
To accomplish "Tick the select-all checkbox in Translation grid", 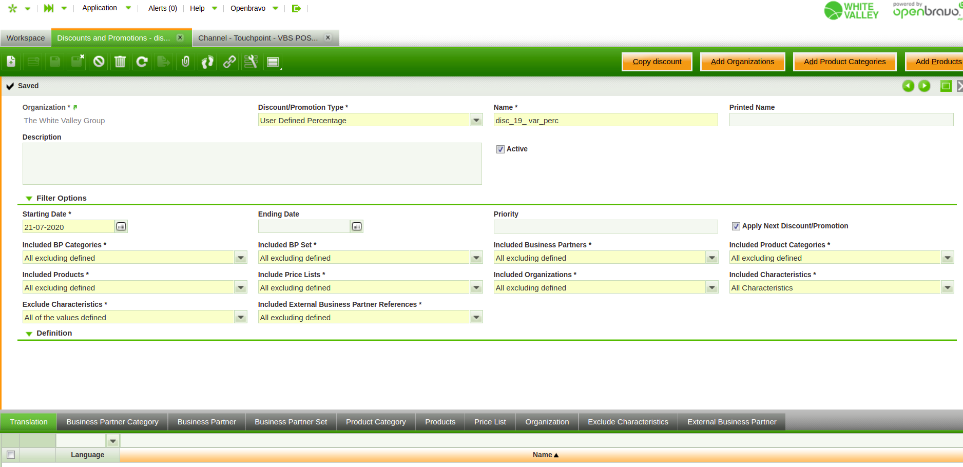I will point(11,455).
